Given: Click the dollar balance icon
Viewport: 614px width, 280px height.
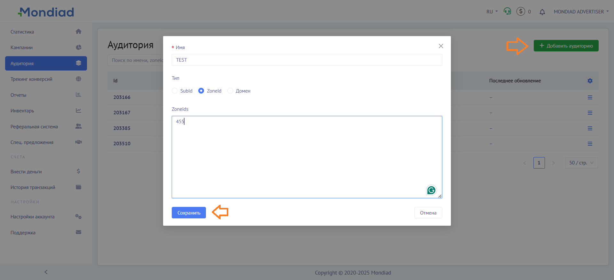Looking at the screenshot, I should pos(521,11).
